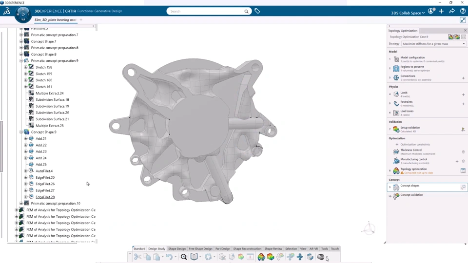Click the rainbow topology optimization toolbar icon
Screen dimensions: 468x263
[261, 257]
